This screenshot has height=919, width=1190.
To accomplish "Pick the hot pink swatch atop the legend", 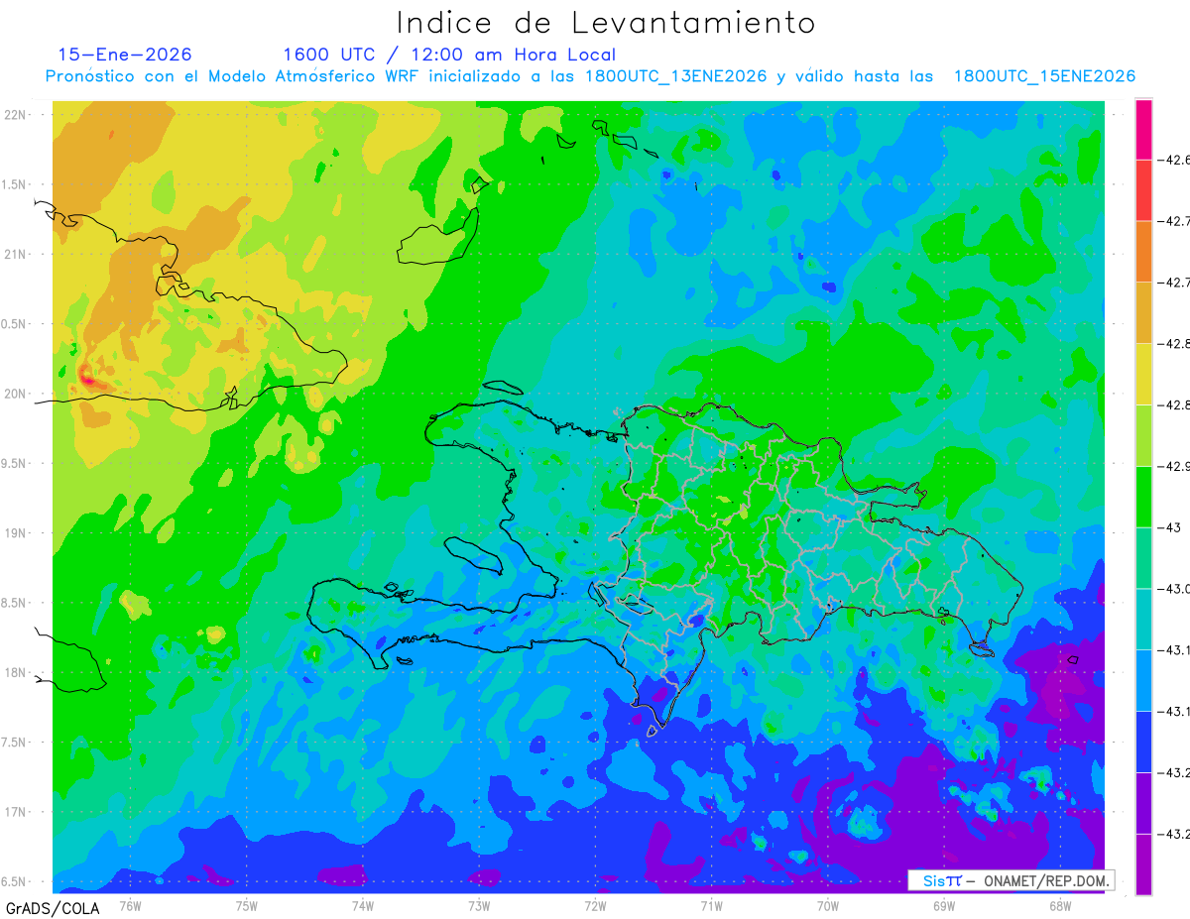I will click(1143, 129).
